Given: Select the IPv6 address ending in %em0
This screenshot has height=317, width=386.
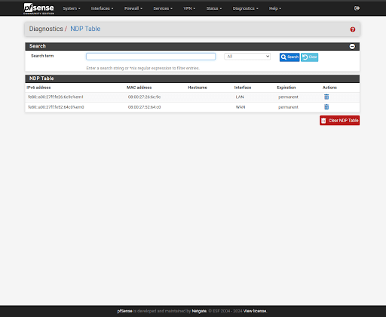Looking at the screenshot, I should pos(56,107).
